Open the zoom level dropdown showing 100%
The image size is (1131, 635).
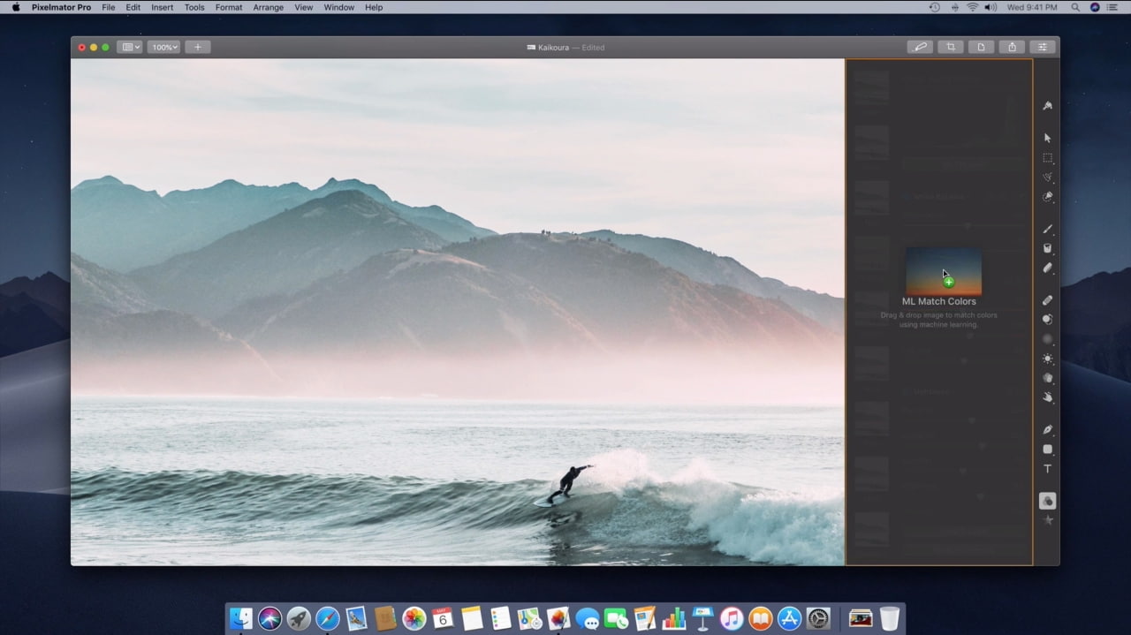click(163, 47)
